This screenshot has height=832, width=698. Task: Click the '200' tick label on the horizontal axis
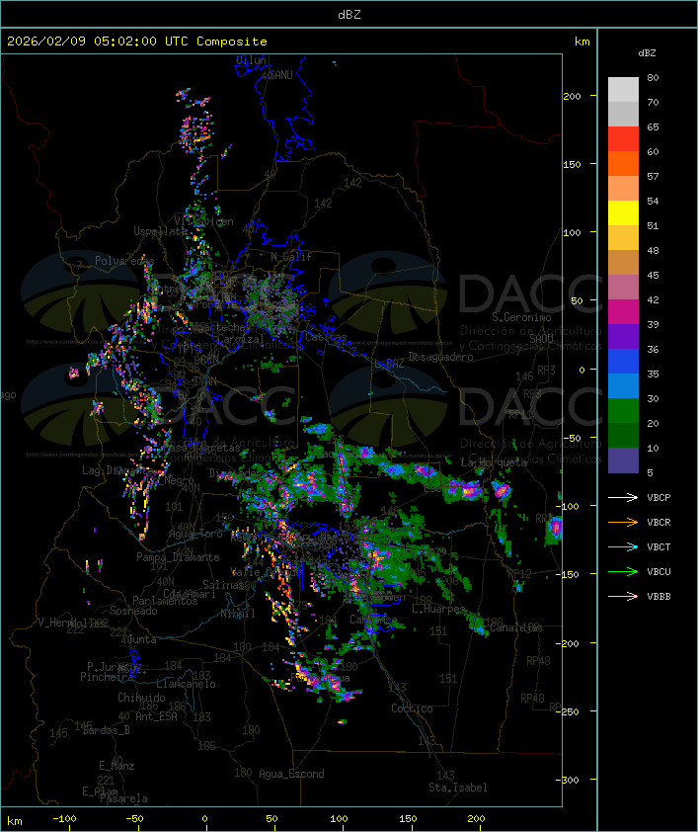[x=476, y=819]
